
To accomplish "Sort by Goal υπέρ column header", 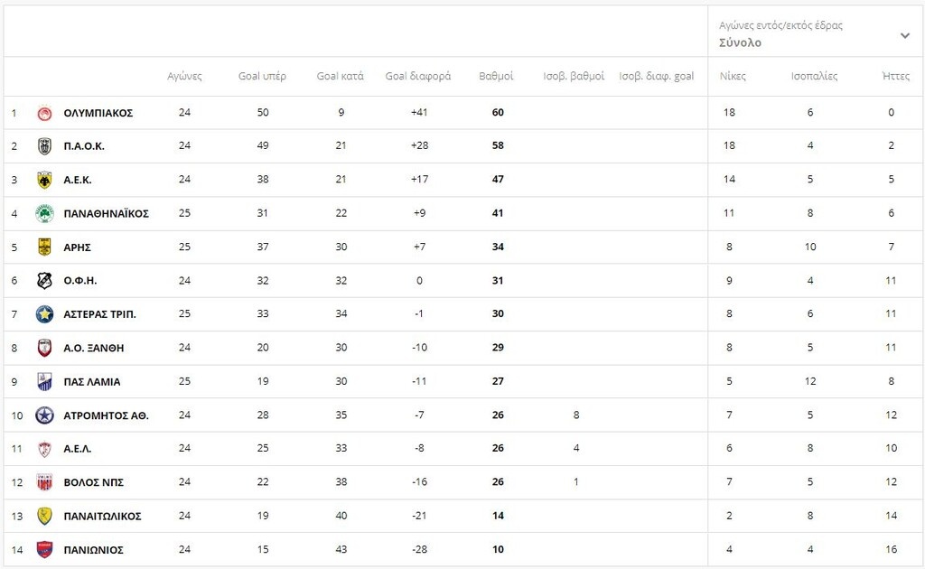I will coord(262,76).
